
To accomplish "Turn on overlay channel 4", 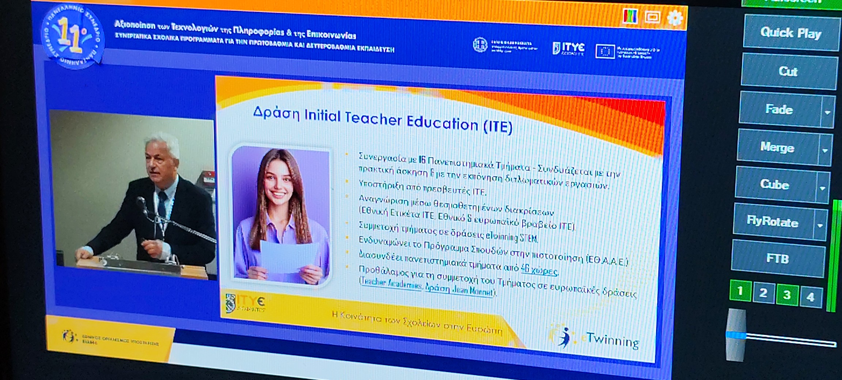I will [811, 297].
